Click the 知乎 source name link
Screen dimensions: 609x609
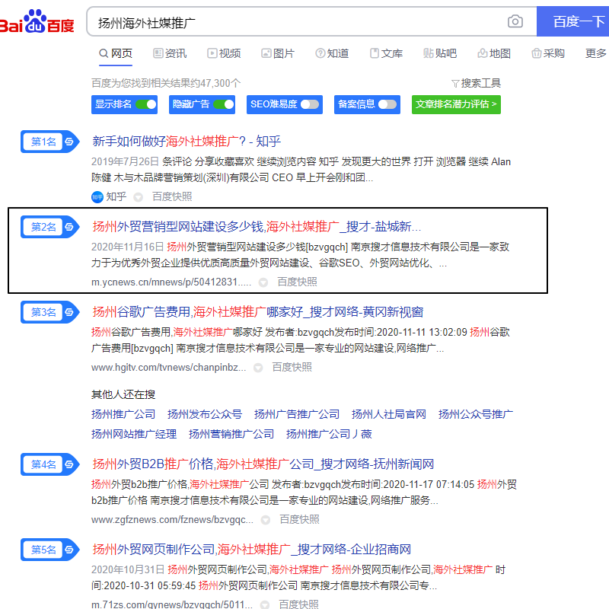pos(116,197)
